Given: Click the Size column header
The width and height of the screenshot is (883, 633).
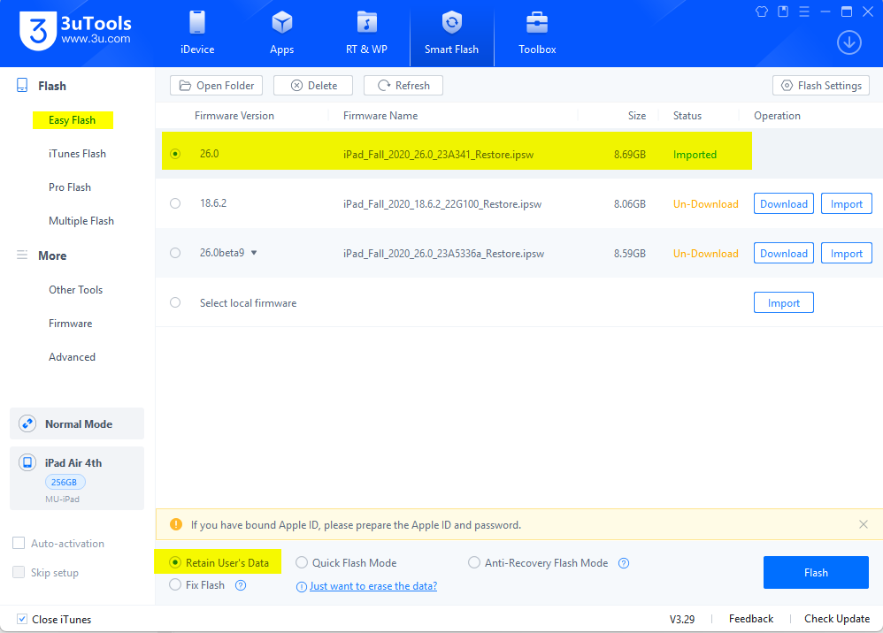Looking at the screenshot, I should pyautogui.click(x=637, y=115).
